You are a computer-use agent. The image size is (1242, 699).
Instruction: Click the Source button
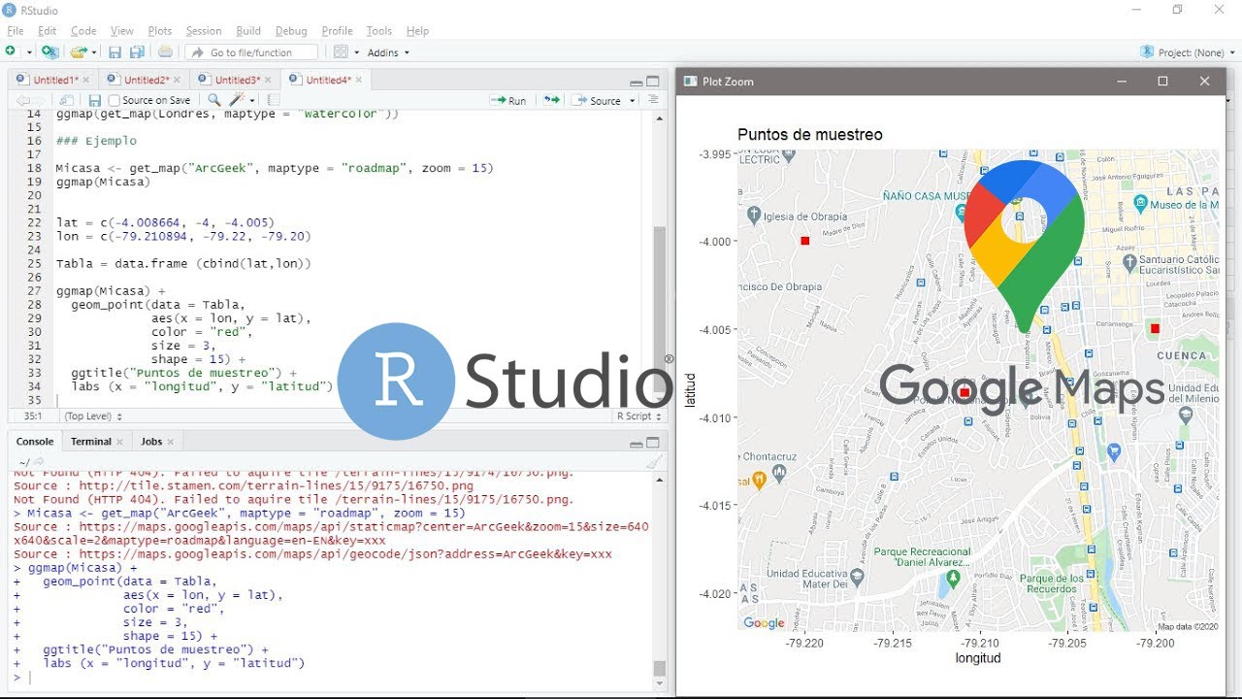click(x=597, y=100)
